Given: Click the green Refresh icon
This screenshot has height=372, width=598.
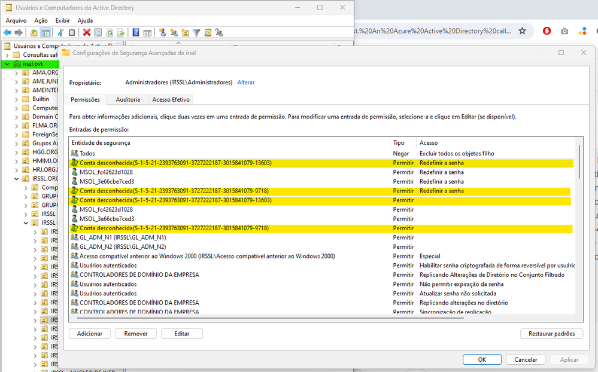Looking at the screenshot, I should tap(110, 33).
